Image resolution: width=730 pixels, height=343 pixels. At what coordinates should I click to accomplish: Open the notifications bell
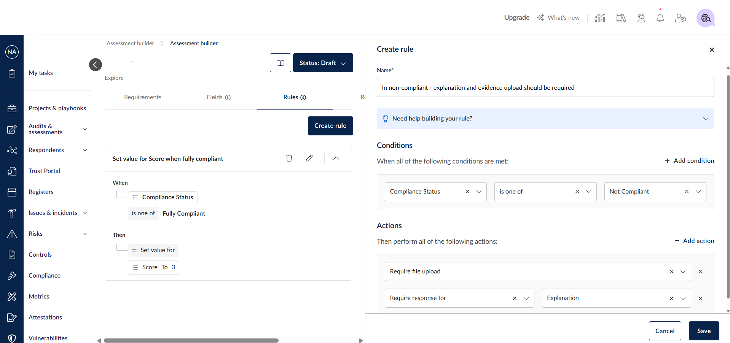click(660, 18)
